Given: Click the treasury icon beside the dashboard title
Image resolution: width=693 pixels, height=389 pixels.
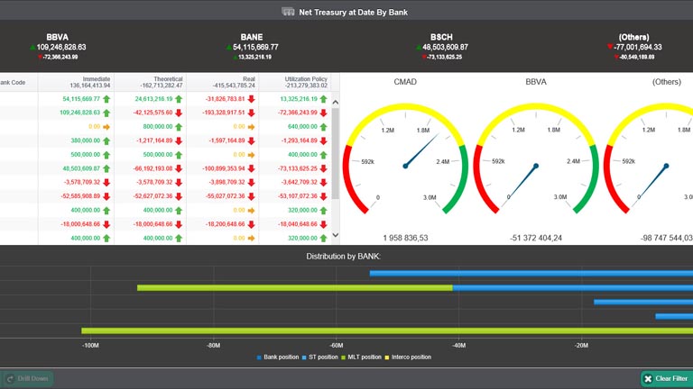Looking at the screenshot, I should tap(288, 12).
